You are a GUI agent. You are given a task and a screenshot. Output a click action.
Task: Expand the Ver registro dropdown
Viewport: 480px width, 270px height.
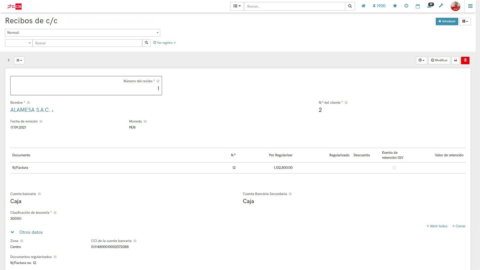point(164,43)
